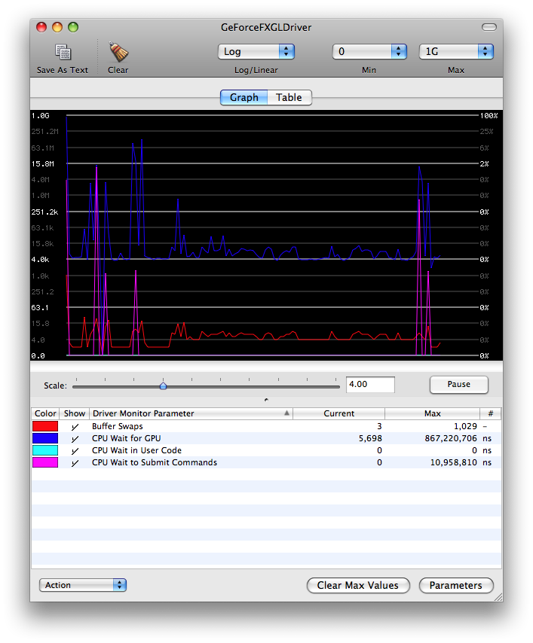The width and height of the screenshot is (533, 643).
Task: Click the split-view divider handle dot
Action: tap(267, 400)
